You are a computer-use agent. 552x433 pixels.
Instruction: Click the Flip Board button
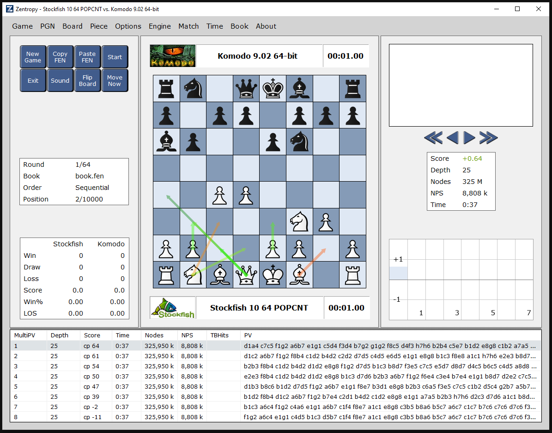click(x=87, y=80)
